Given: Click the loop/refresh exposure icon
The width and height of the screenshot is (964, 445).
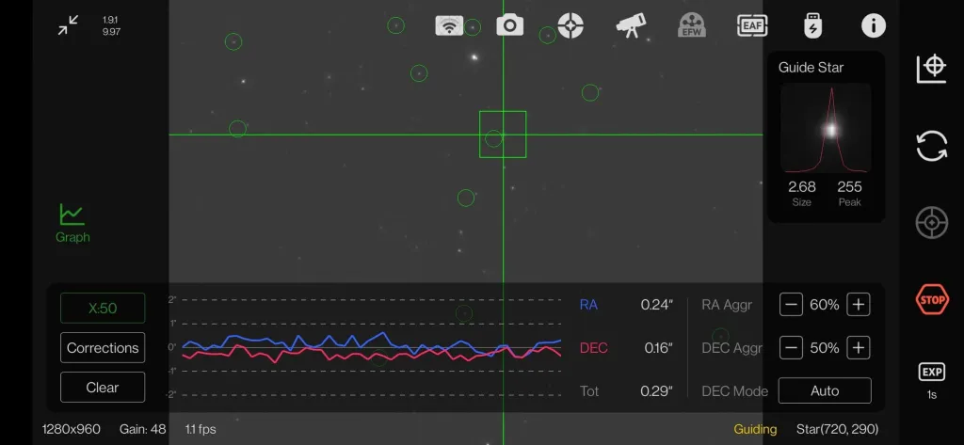Looking at the screenshot, I should coord(931,146).
